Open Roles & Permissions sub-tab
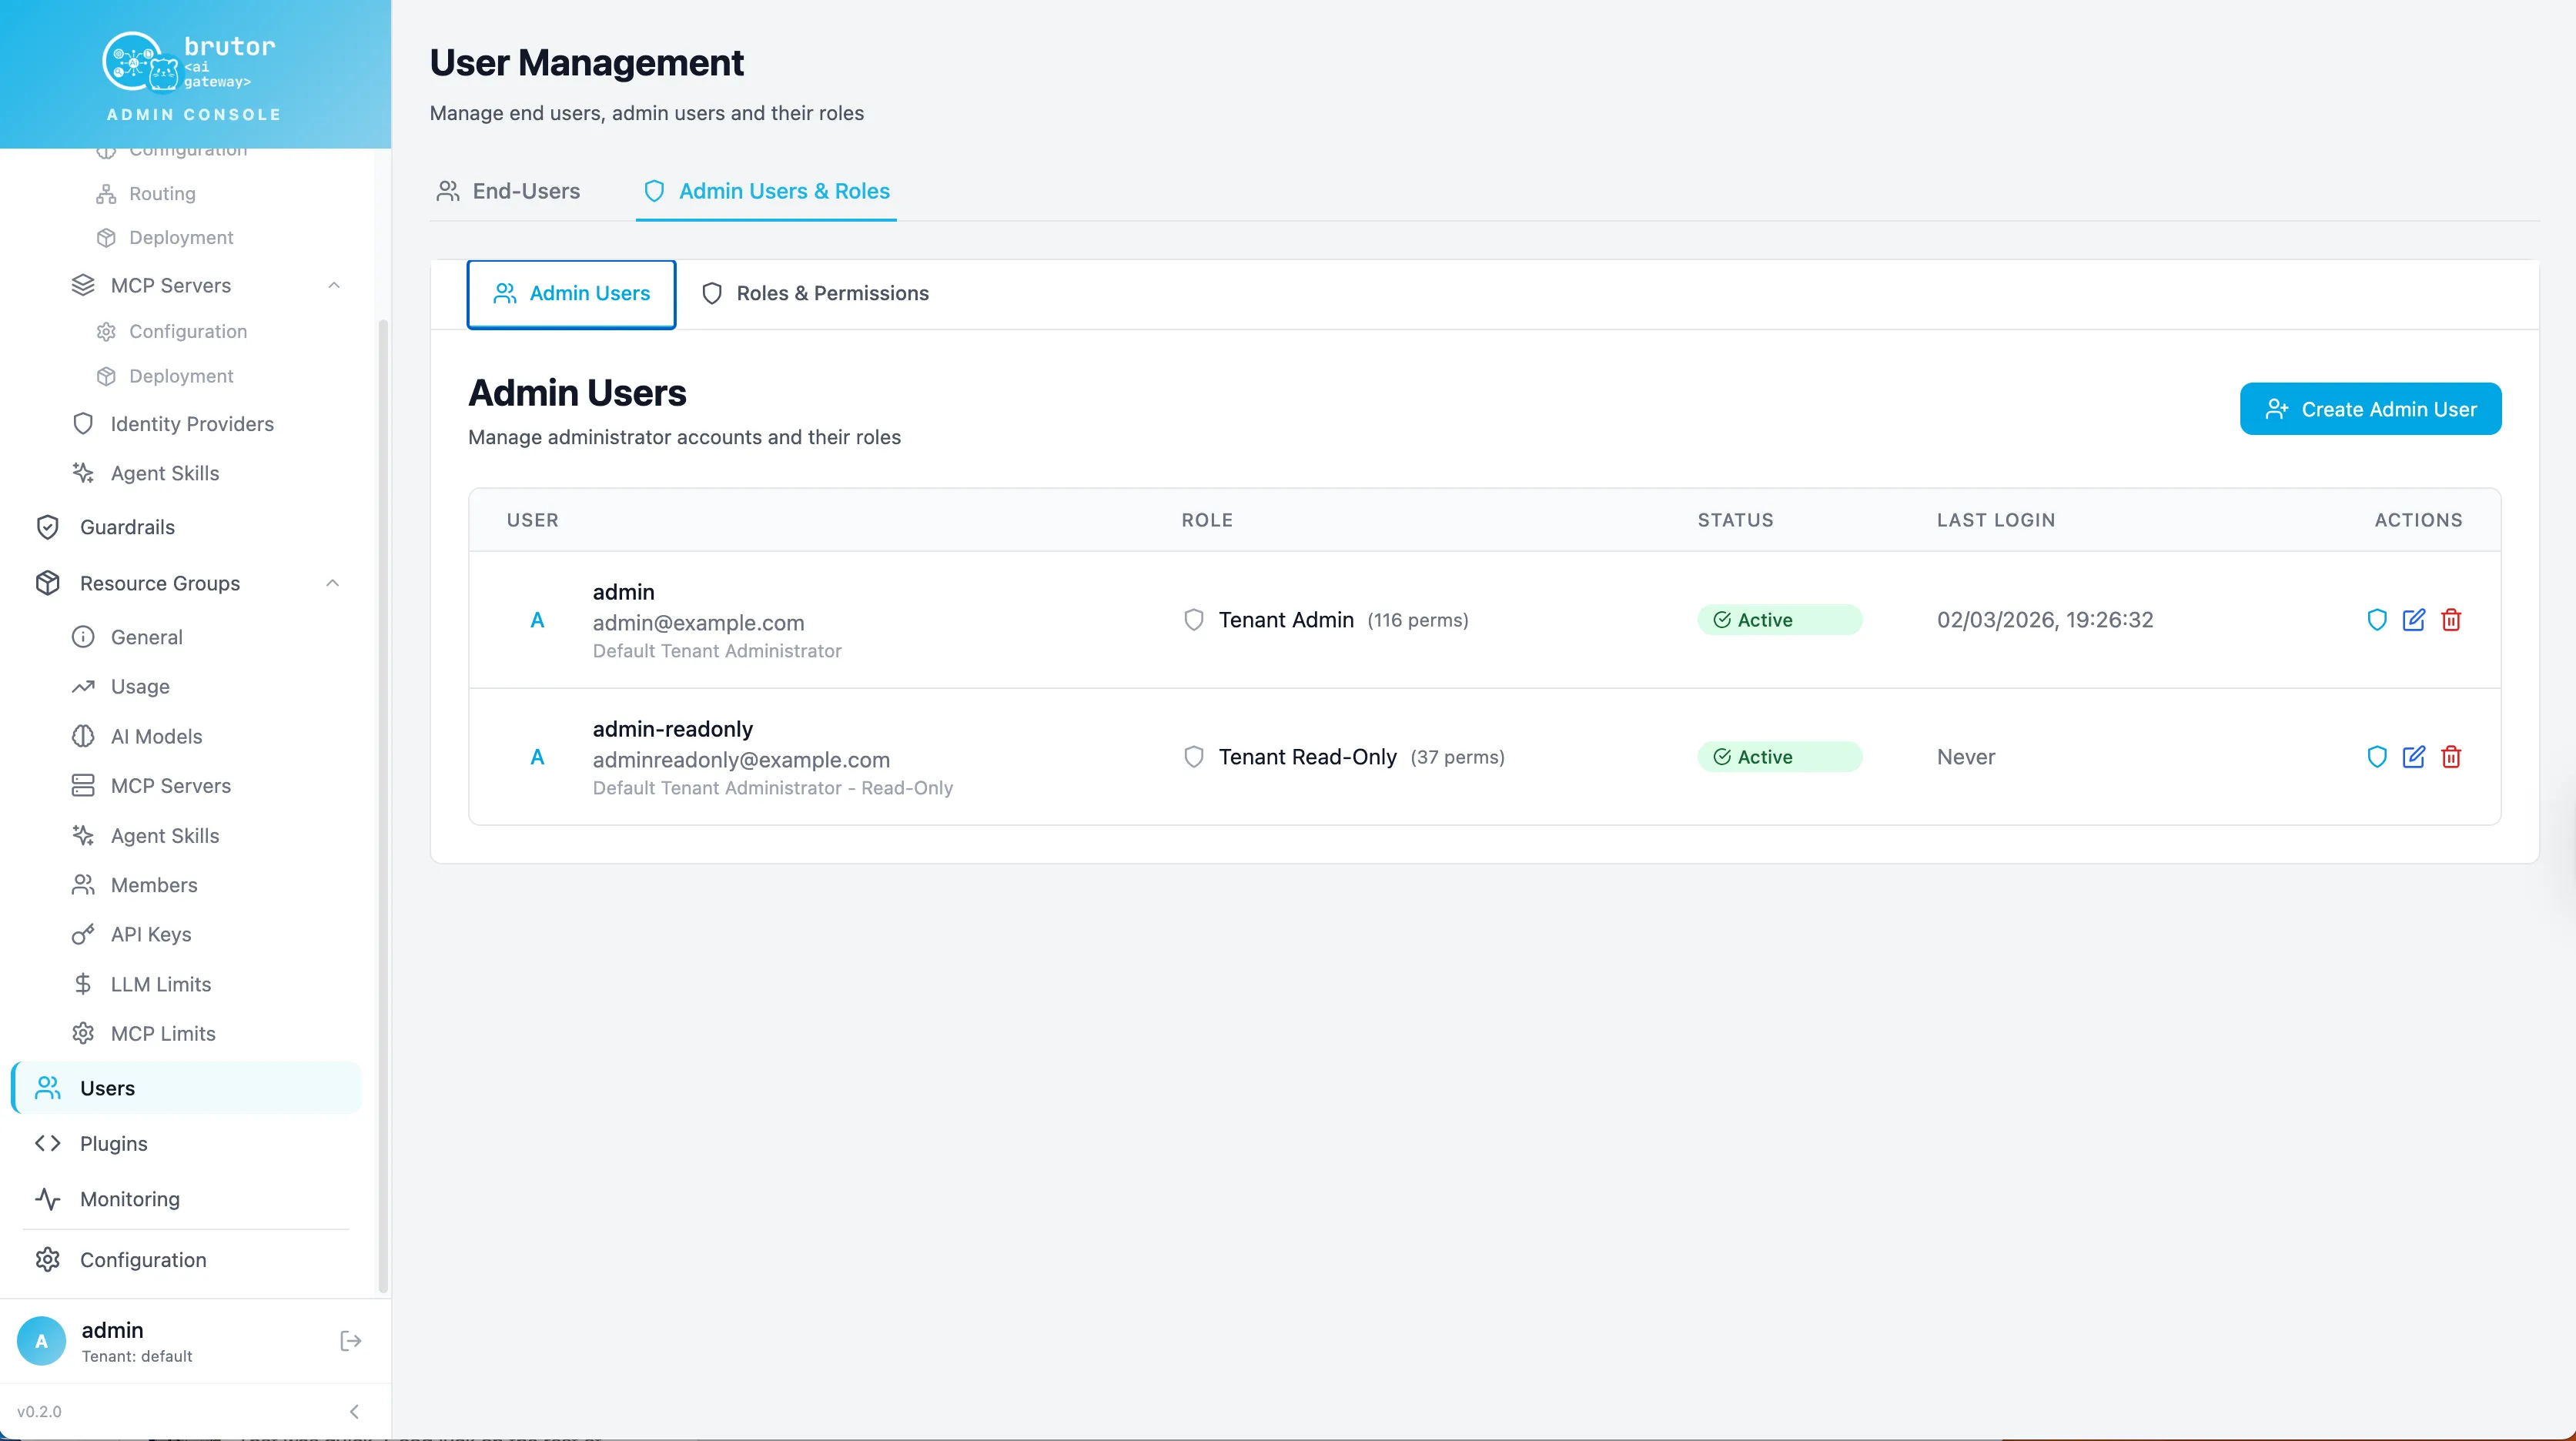Screen dimensions: 2576x1441 point(815,294)
